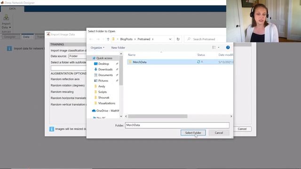This screenshot has width=301, height=169.
Task: Click BlogPosts in the address path
Action: click(x=127, y=39)
